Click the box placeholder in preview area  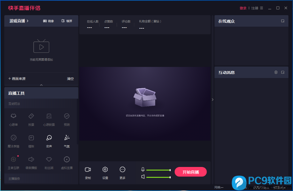coord(145,97)
